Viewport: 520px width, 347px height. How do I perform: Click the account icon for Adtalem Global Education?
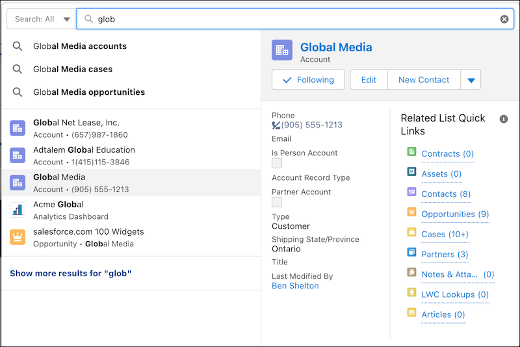18,155
